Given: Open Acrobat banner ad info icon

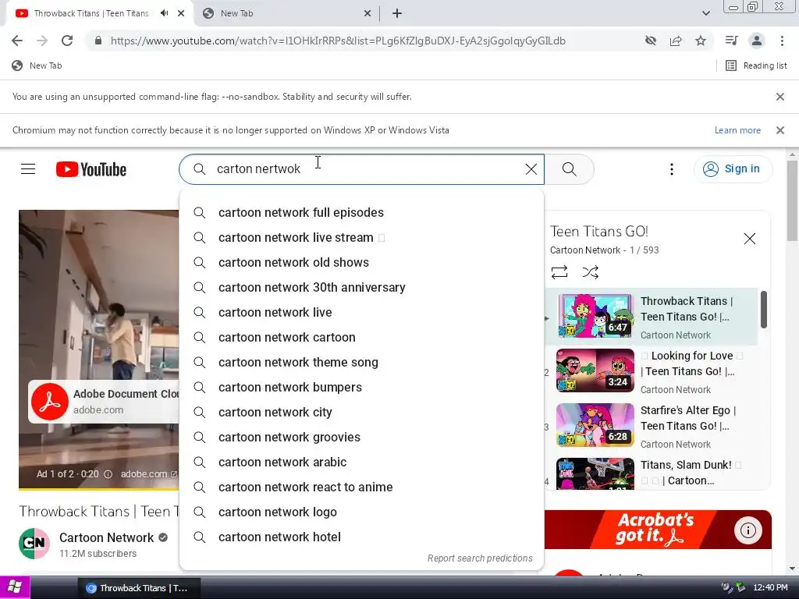Looking at the screenshot, I should click(748, 530).
